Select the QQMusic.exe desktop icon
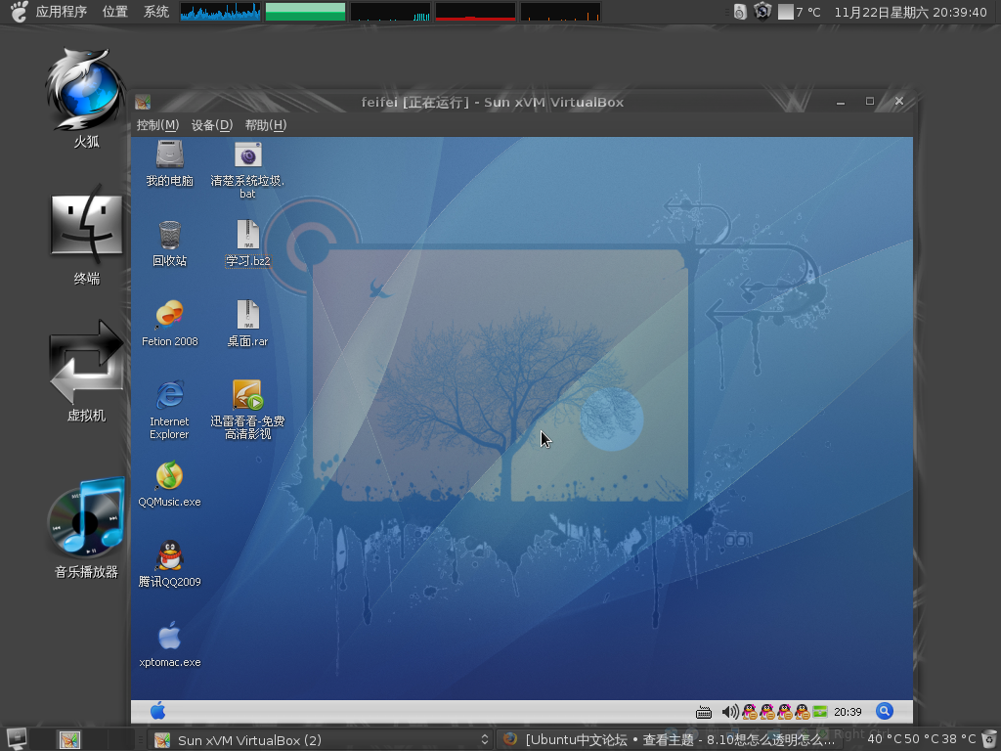The height and width of the screenshot is (751, 1001). pyautogui.click(x=170, y=476)
